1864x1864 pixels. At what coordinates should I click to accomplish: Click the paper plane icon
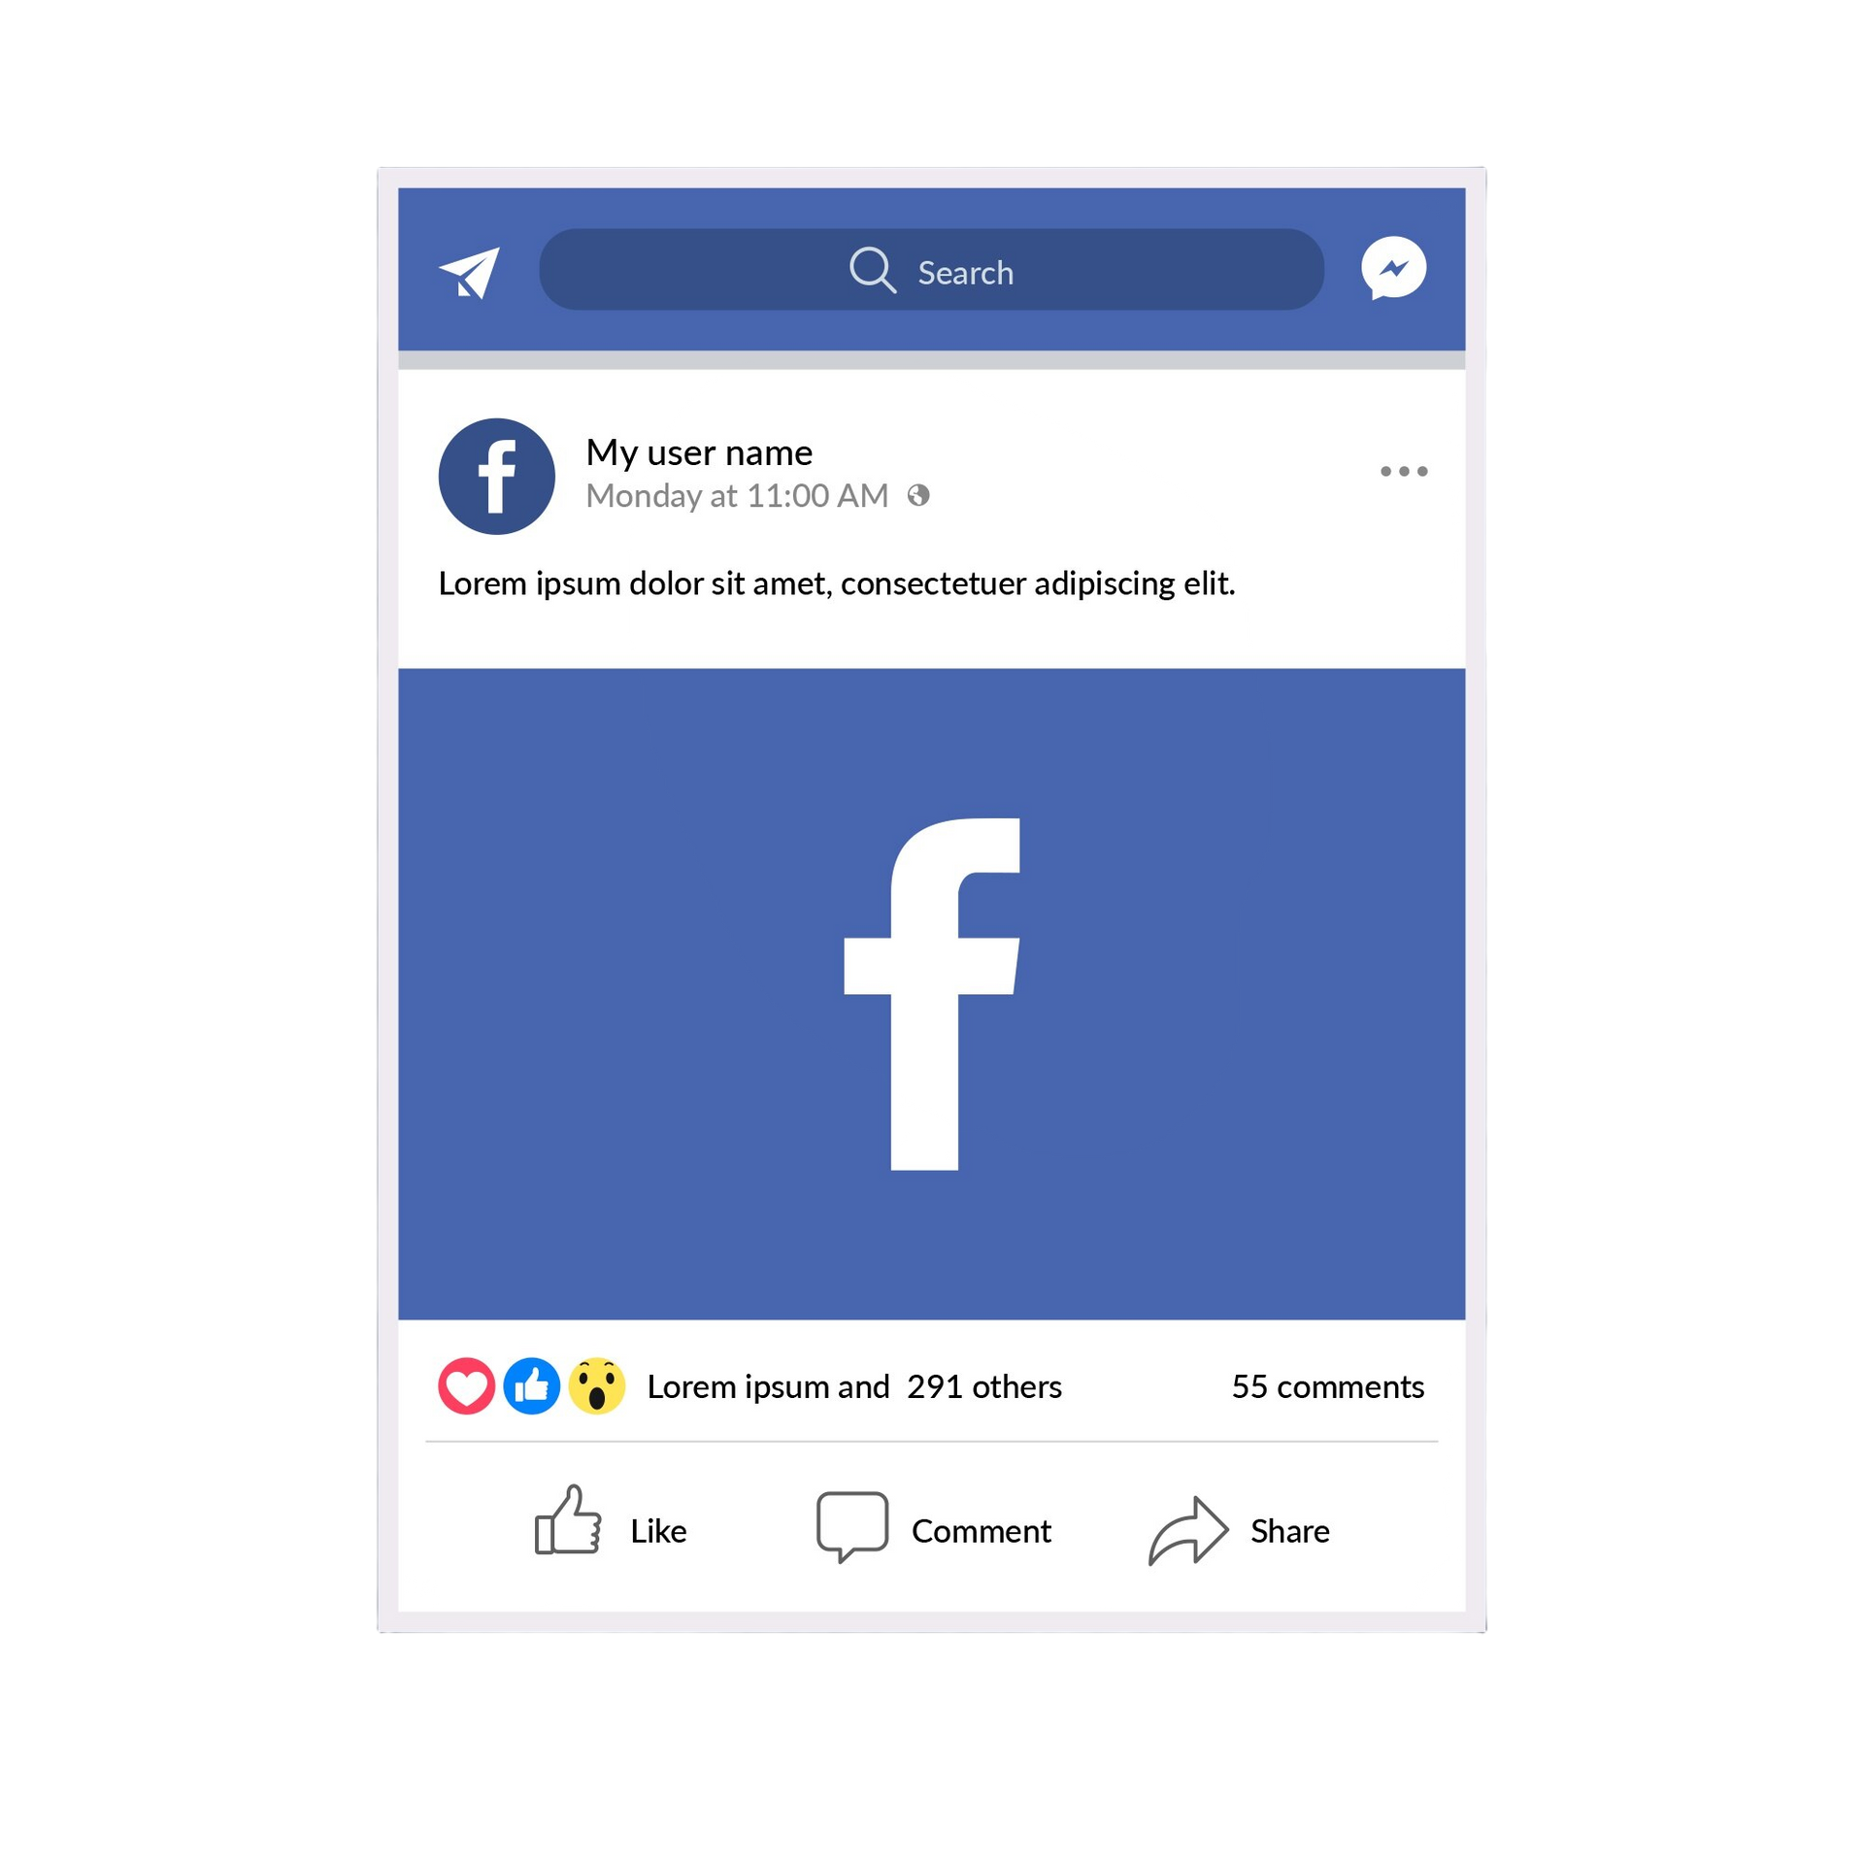(x=470, y=272)
